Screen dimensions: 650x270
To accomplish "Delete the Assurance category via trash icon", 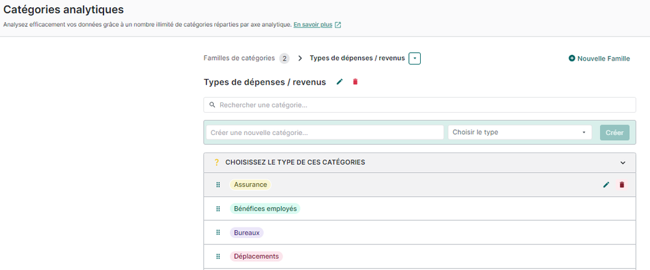I will 621,185.
